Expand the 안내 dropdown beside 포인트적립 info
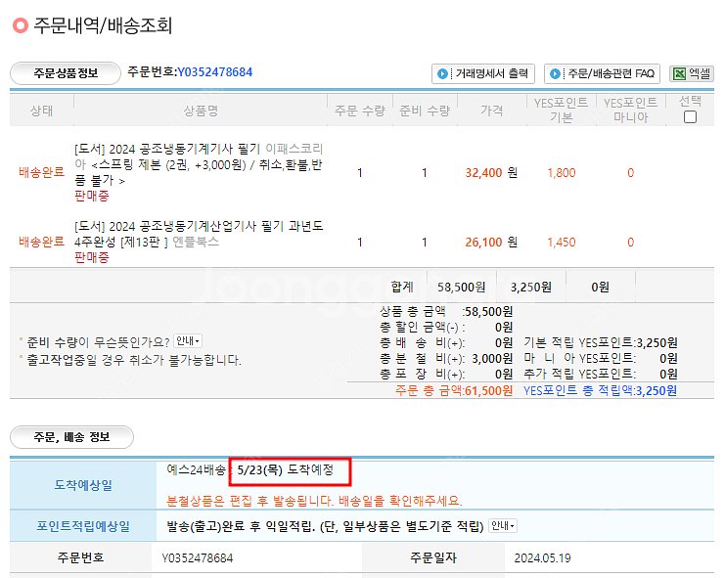Viewport: 724px width, 578px height. tap(502, 526)
